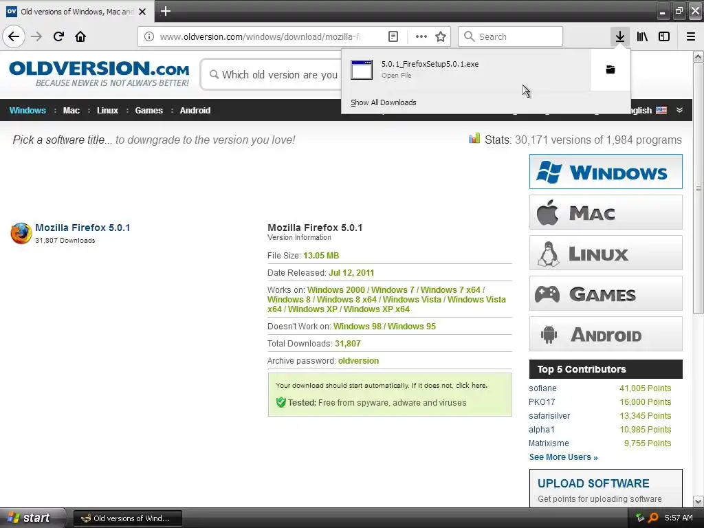Click the Windows 98 link
Image resolution: width=704 pixels, height=528 pixels.
click(x=357, y=327)
